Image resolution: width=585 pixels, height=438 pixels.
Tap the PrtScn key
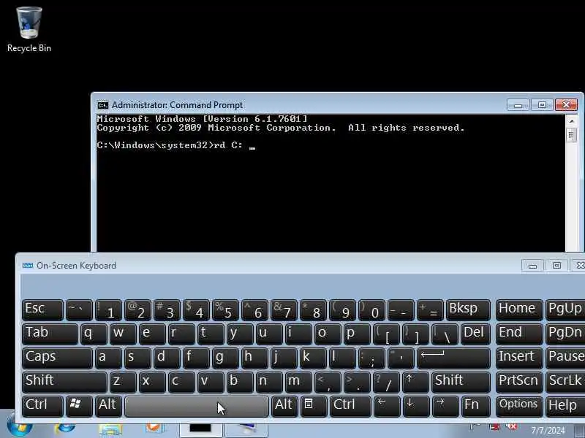point(519,382)
